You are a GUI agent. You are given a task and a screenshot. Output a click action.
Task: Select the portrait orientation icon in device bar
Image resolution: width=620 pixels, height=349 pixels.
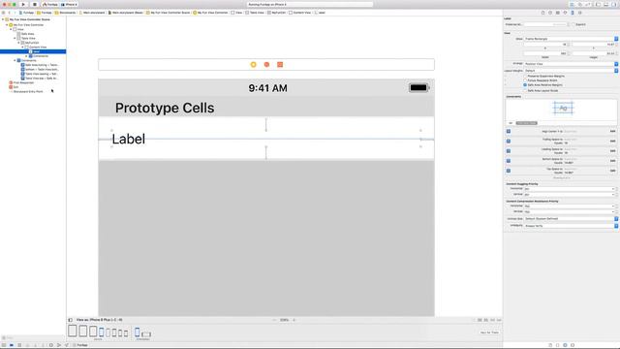pos(138,333)
